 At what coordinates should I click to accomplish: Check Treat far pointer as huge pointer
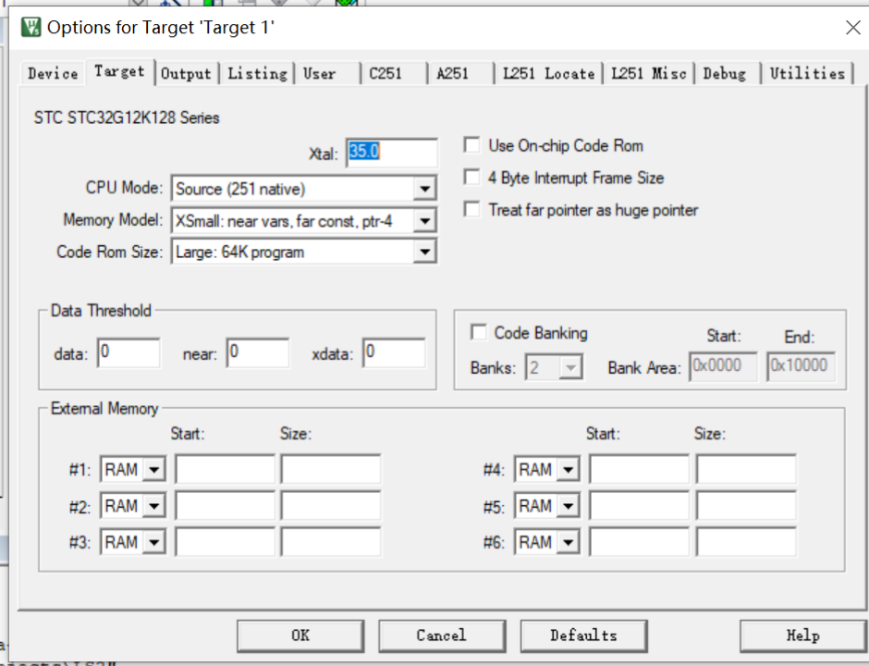[x=472, y=210]
